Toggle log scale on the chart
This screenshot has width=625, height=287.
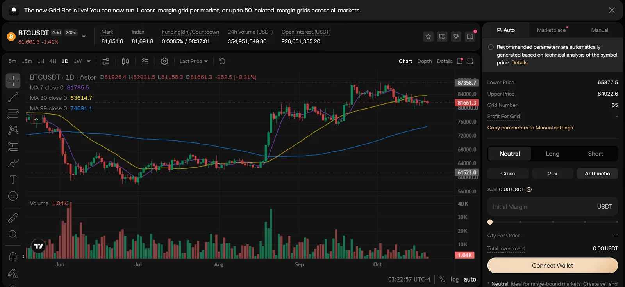[455, 279]
